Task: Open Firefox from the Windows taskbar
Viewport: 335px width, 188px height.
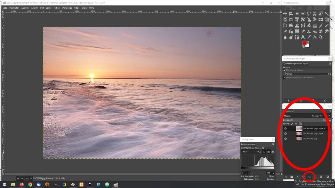Action: tap(21, 184)
